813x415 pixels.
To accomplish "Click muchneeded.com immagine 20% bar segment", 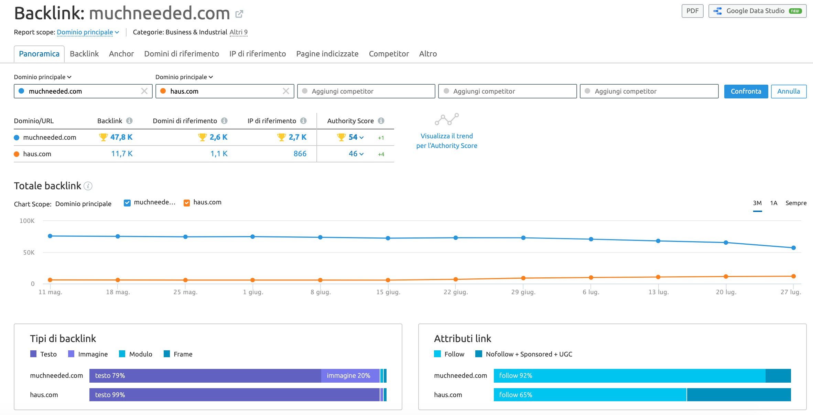I will tap(350, 376).
